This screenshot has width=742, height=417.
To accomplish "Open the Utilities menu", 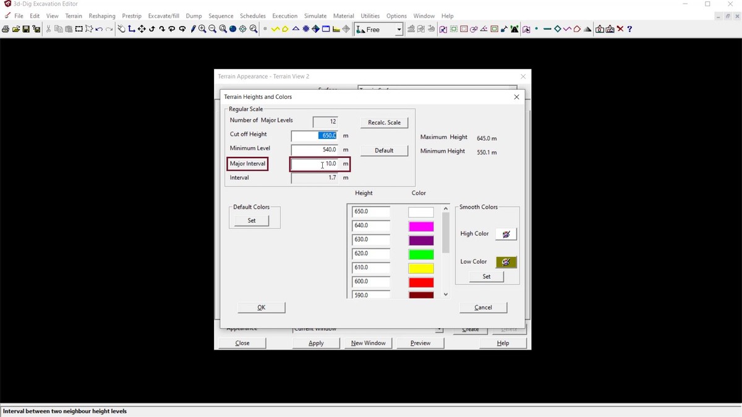I will point(370,16).
